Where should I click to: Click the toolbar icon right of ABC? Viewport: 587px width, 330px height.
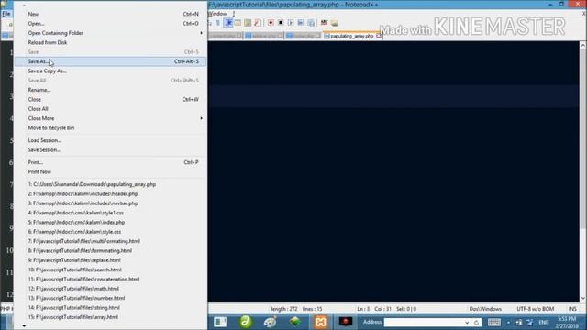334,23
